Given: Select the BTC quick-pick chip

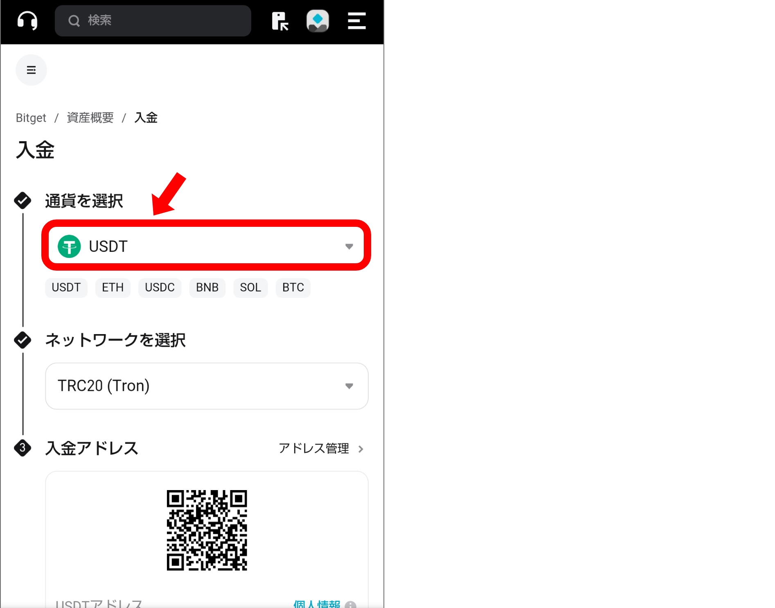Looking at the screenshot, I should [293, 287].
